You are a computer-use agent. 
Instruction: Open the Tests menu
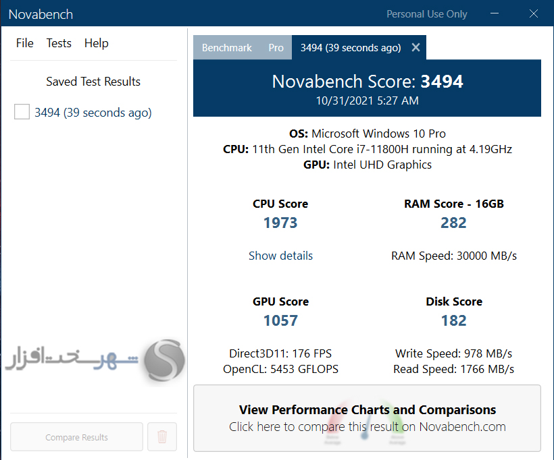(x=59, y=43)
